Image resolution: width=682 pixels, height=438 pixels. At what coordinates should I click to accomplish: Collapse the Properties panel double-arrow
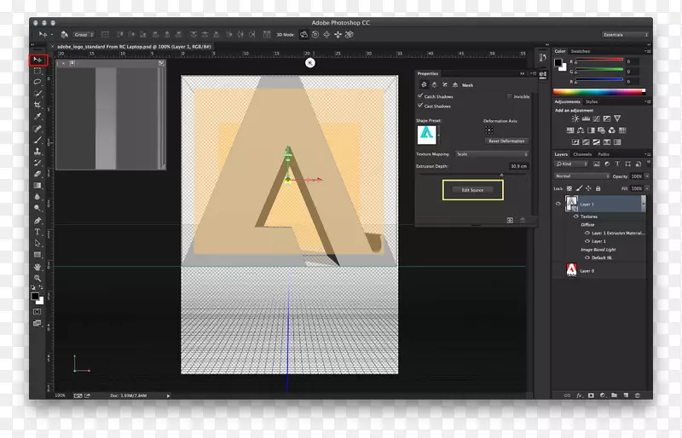(522, 73)
